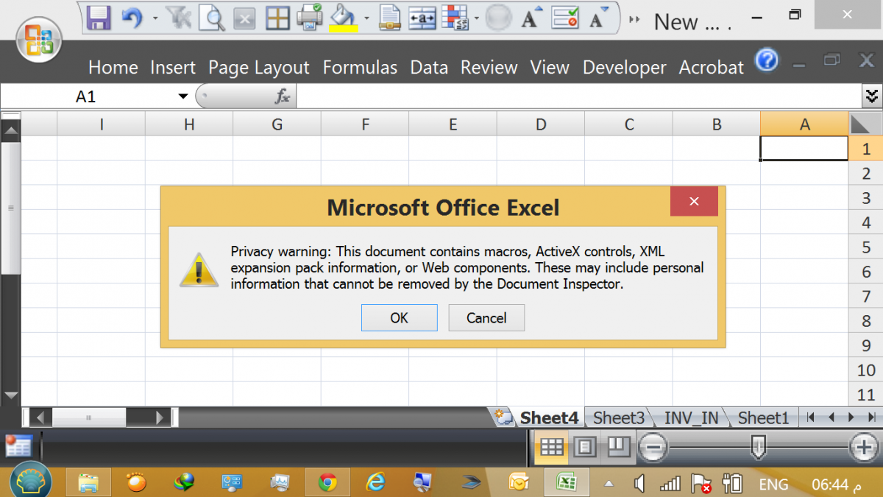883x497 pixels.
Task: Open Internet Explorer from the taskbar
Action: click(376, 482)
